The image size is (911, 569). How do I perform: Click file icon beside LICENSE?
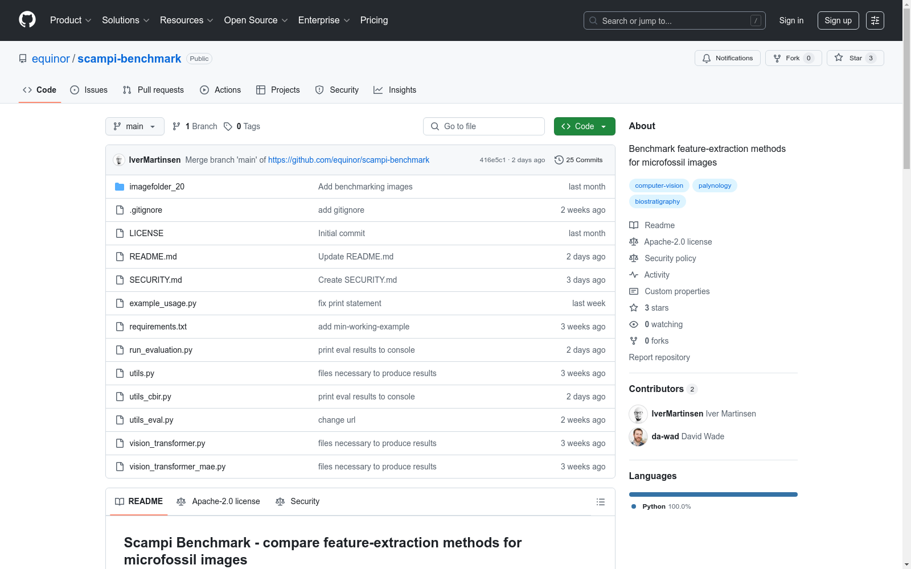[x=120, y=233]
